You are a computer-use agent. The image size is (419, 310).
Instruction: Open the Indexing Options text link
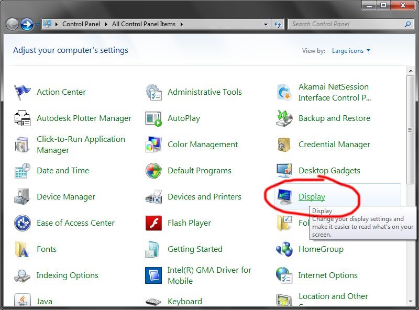pyautogui.click(x=68, y=275)
